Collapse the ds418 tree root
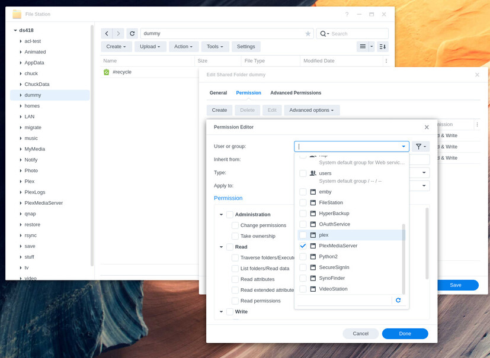The width and height of the screenshot is (490, 358). (x=15, y=30)
